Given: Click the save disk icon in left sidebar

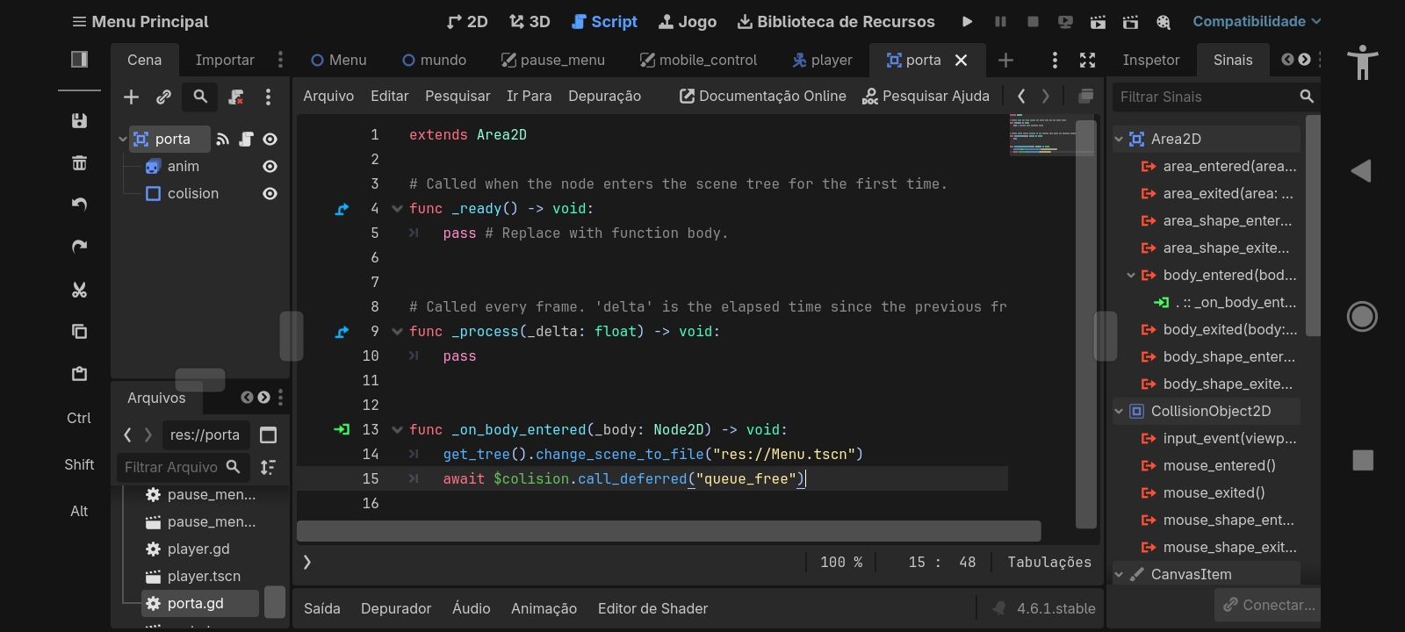Looking at the screenshot, I should pos(79,121).
